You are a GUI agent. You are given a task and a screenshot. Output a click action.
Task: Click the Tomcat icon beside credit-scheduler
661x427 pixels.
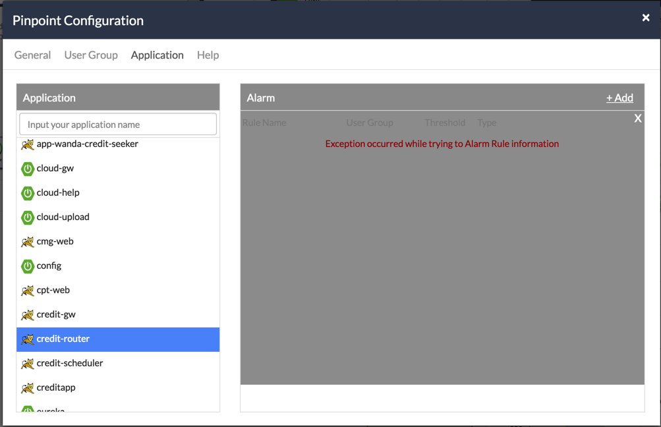click(28, 364)
